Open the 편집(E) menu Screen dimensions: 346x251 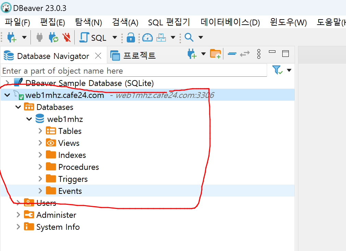(x=52, y=22)
